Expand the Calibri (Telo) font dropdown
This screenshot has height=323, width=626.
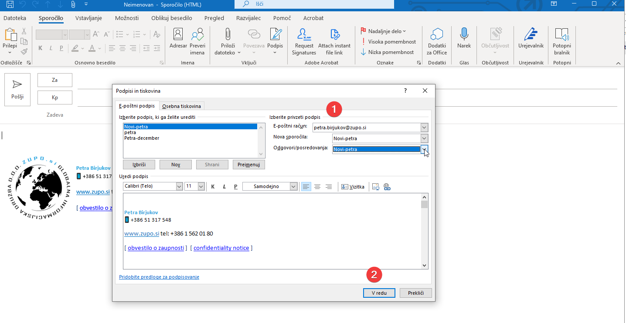pyautogui.click(x=179, y=186)
